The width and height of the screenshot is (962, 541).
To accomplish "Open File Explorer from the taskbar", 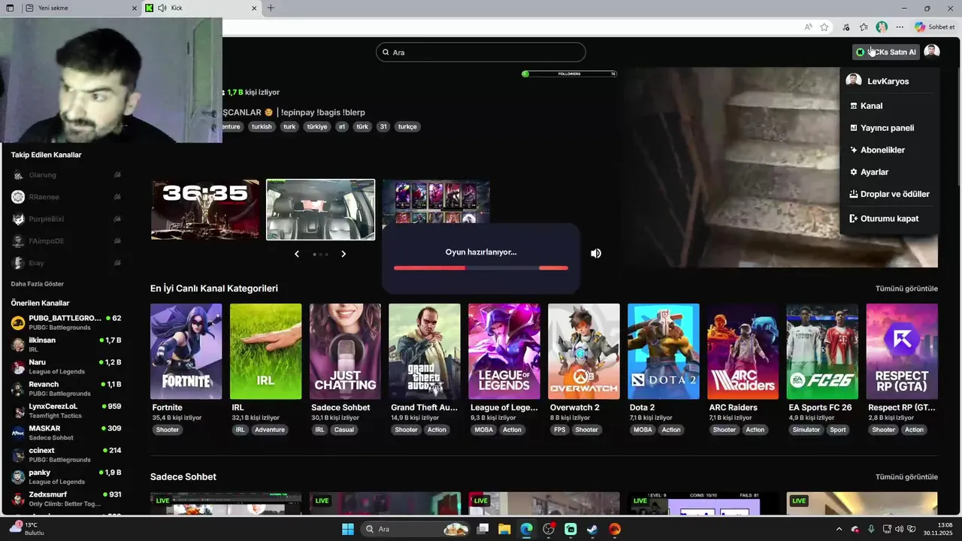I will coord(504,529).
